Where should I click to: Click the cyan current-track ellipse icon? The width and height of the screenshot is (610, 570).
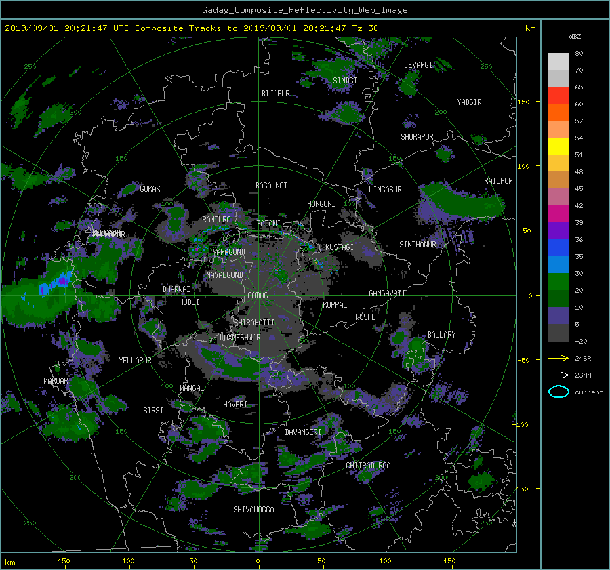[x=558, y=392]
